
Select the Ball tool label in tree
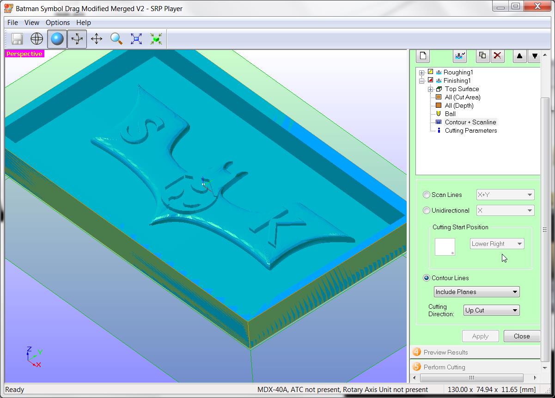click(x=450, y=114)
